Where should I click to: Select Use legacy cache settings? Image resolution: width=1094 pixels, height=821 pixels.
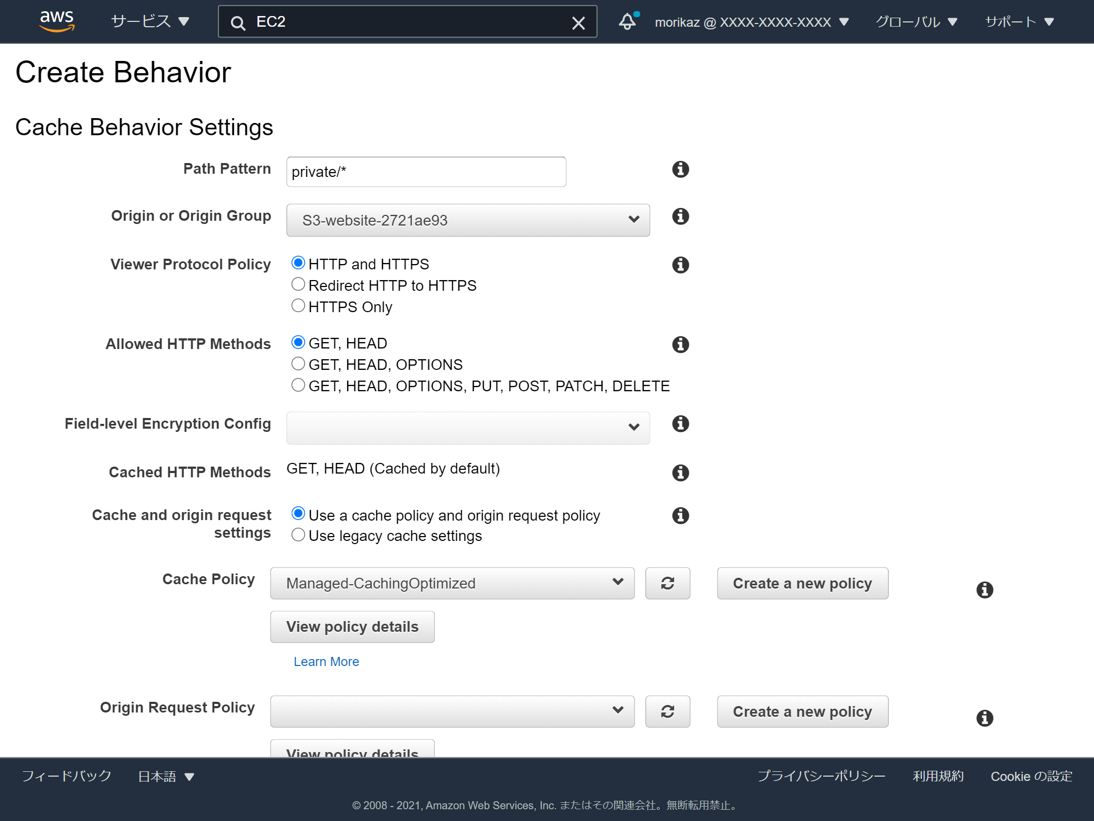coord(299,535)
